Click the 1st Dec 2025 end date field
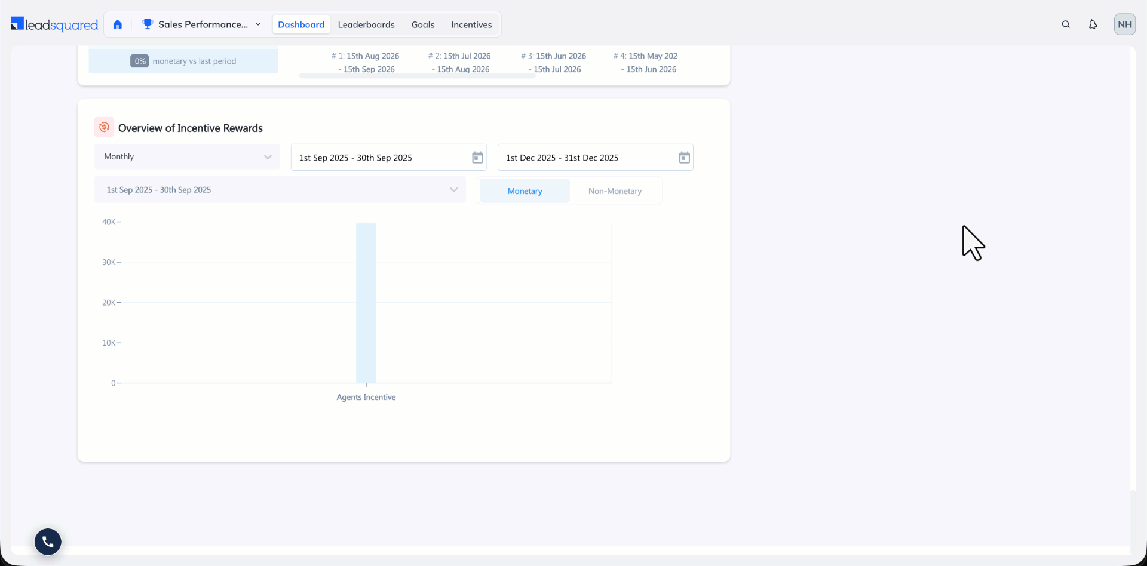 596,158
